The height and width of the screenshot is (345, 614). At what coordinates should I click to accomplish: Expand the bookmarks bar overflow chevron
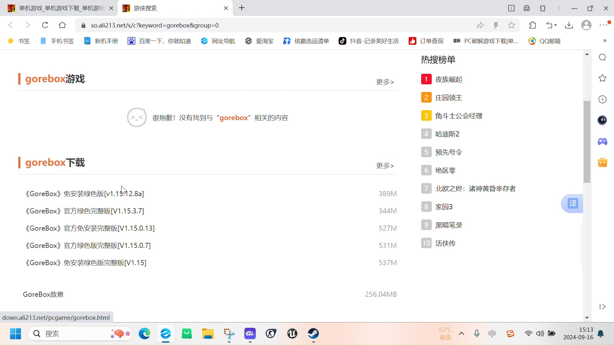[604, 41]
